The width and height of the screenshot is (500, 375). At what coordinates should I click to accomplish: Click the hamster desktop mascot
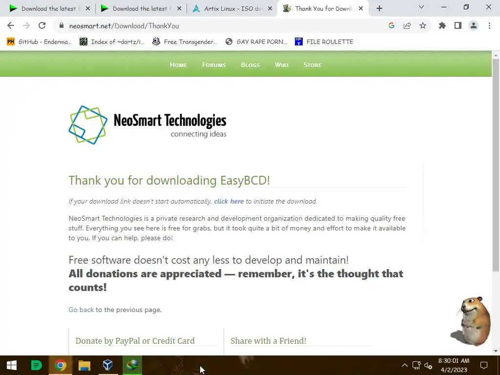tap(472, 321)
